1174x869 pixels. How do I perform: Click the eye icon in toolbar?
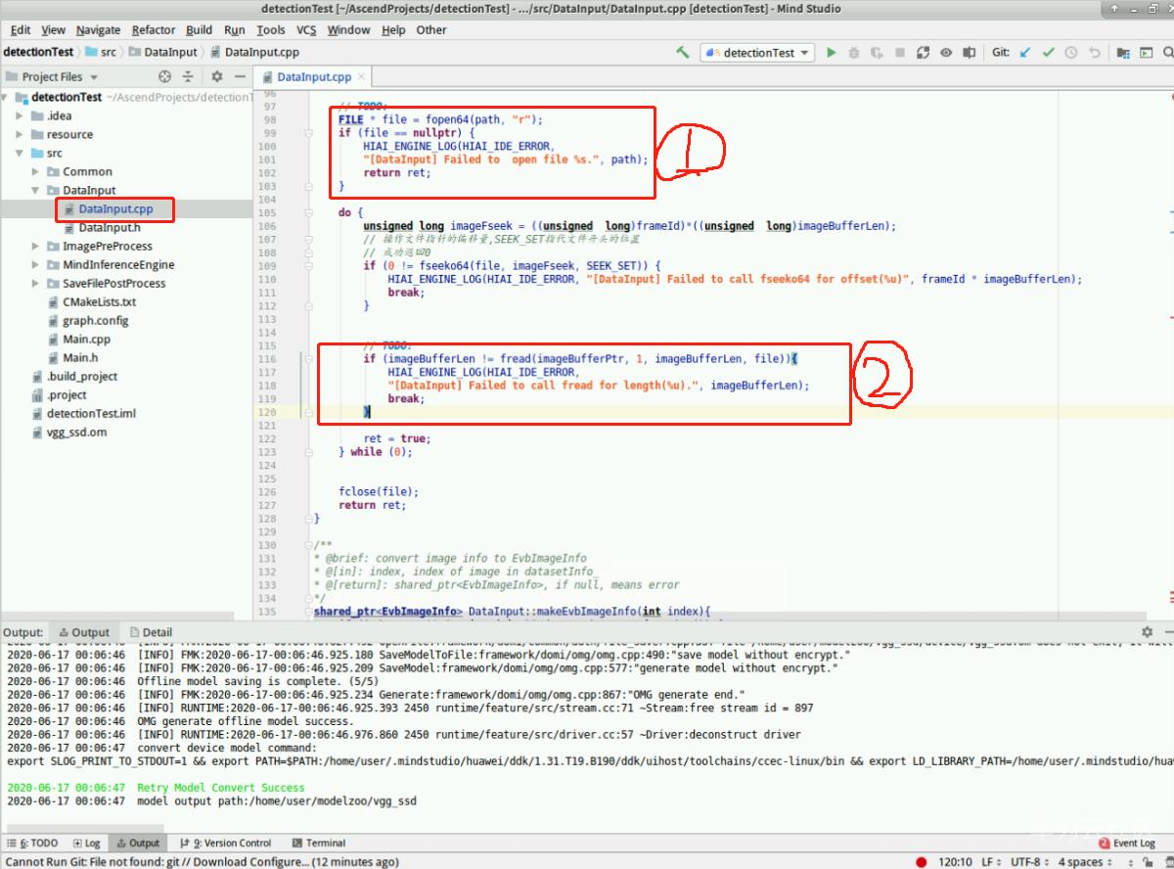tap(946, 53)
